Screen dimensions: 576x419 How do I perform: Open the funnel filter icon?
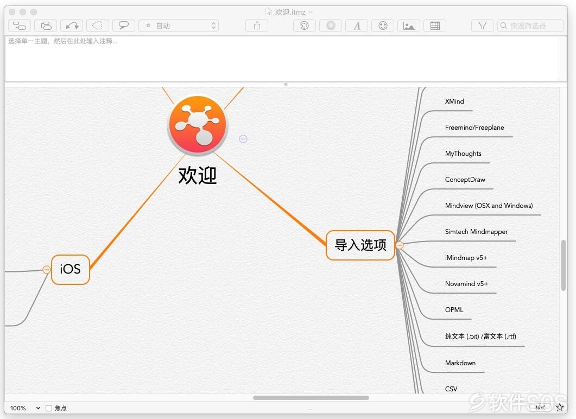click(483, 26)
